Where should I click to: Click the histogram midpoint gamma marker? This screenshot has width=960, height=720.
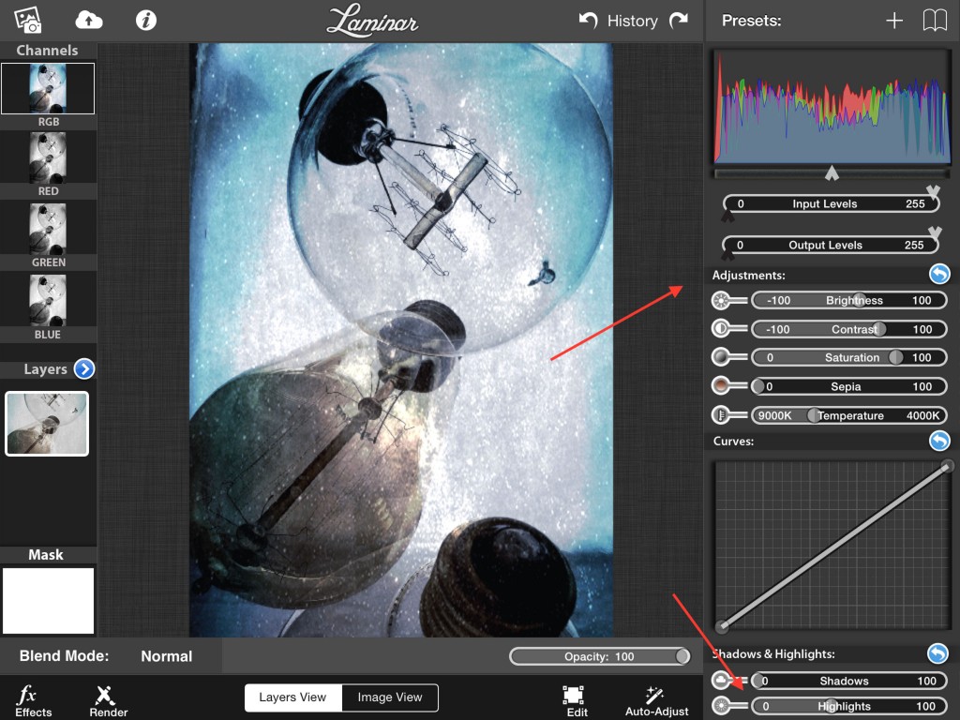point(832,173)
